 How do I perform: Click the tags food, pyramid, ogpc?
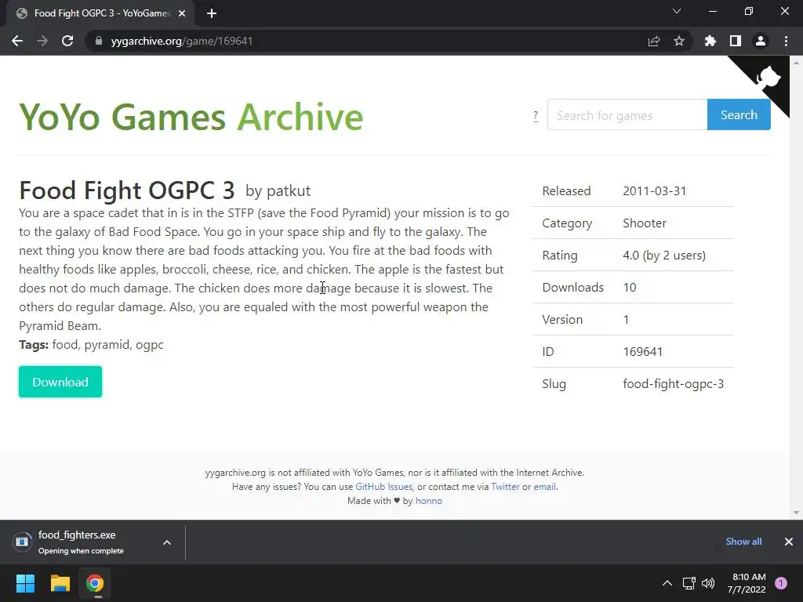[107, 345]
